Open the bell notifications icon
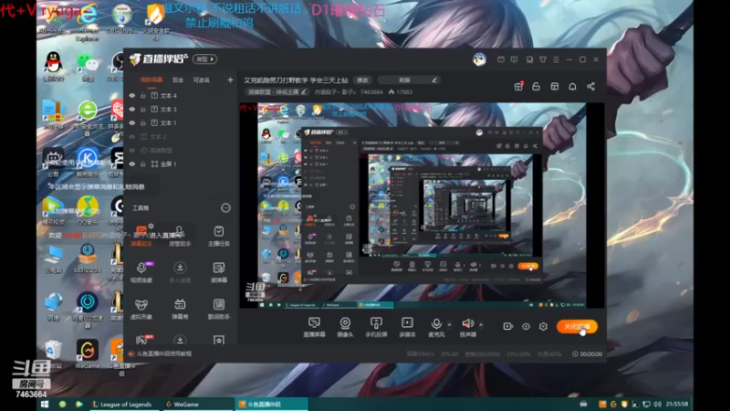The image size is (730, 411). (573, 86)
